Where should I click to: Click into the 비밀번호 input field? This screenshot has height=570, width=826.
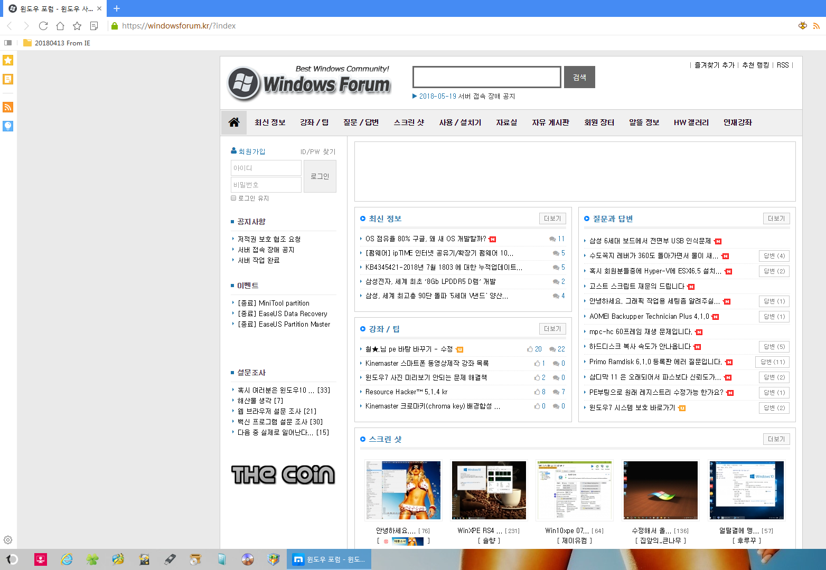pyautogui.click(x=266, y=185)
